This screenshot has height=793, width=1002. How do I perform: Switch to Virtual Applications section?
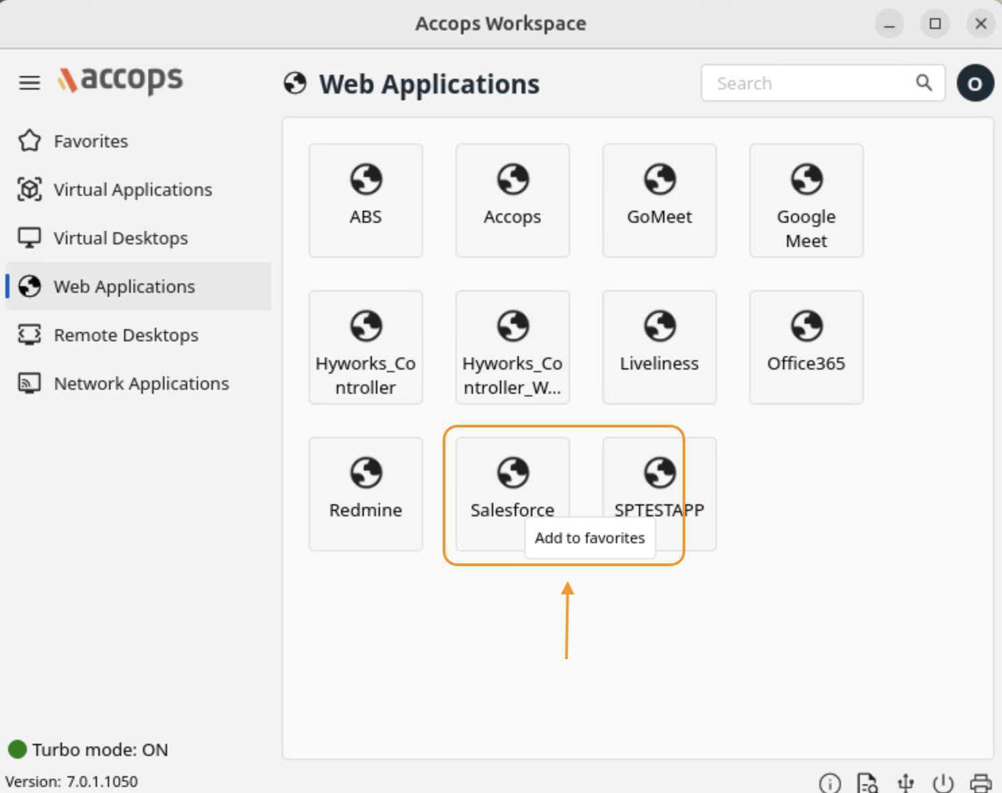pyautogui.click(x=132, y=190)
